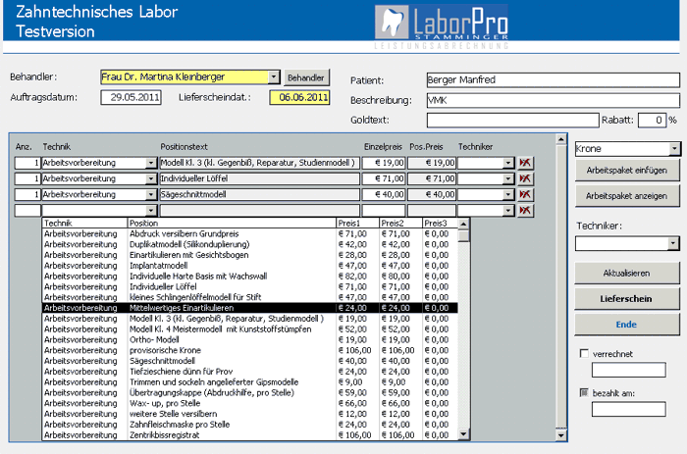Open the Techniker dropdown in right panel
Image resolution: width=687 pixels, height=454 pixels.
click(674, 242)
